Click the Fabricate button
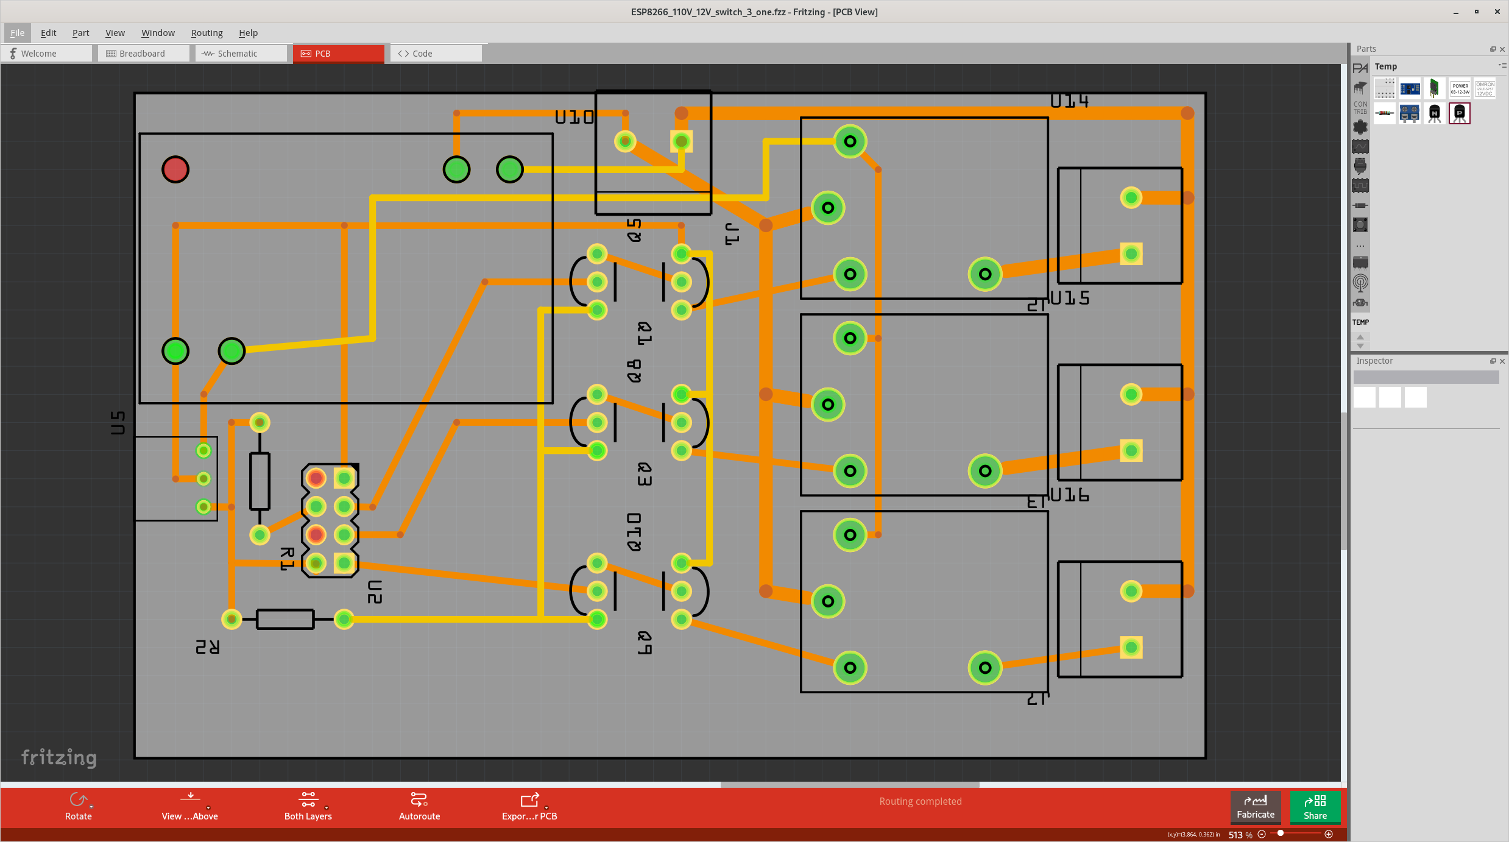Screen dimensions: 1509x842 pyautogui.click(x=1255, y=807)
